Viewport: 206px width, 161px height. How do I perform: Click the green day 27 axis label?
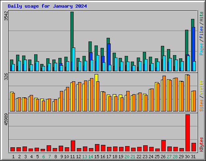click(169, 157)
